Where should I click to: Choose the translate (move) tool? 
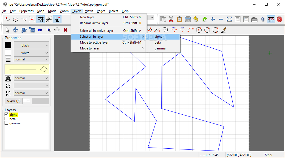tap(16, 30)
